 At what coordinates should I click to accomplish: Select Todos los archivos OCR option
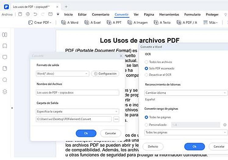[147, 62]
